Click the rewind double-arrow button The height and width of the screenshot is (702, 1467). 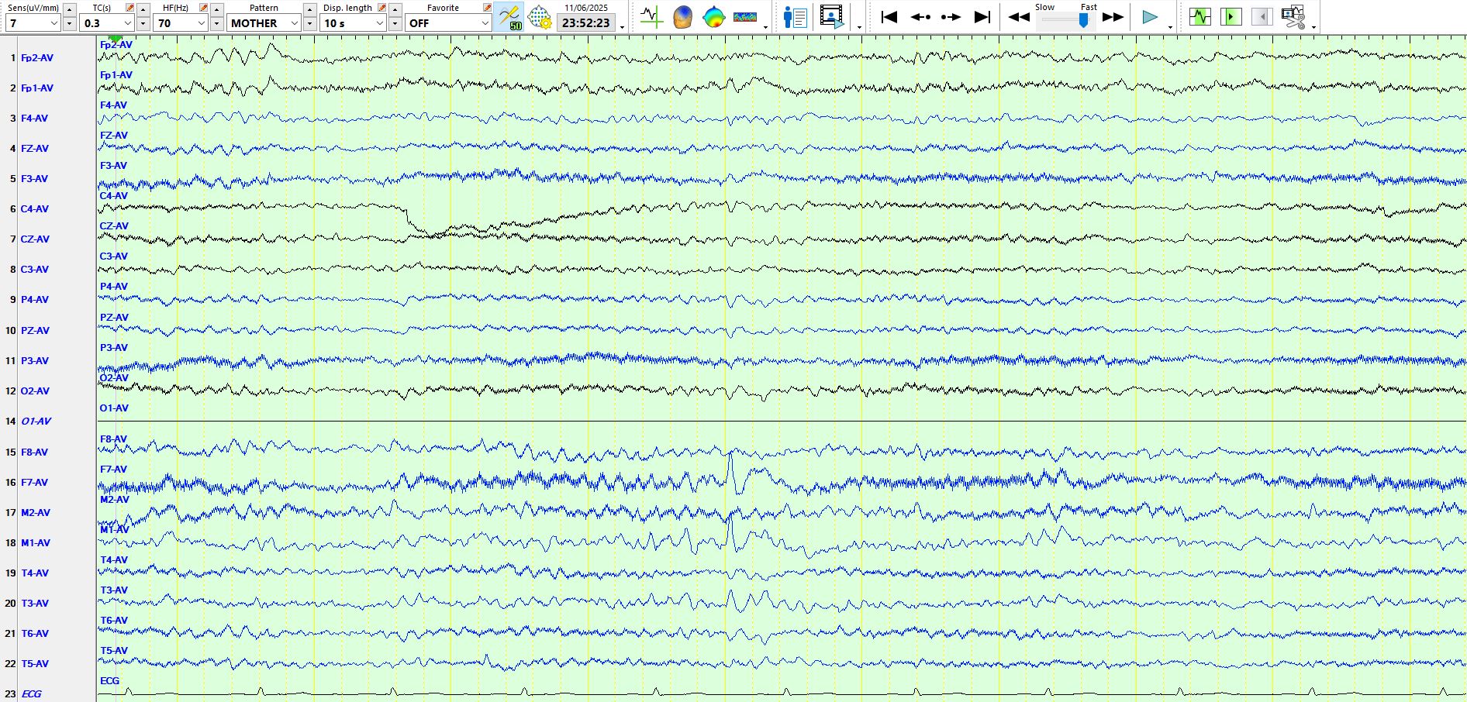[x=1019, y=17]
